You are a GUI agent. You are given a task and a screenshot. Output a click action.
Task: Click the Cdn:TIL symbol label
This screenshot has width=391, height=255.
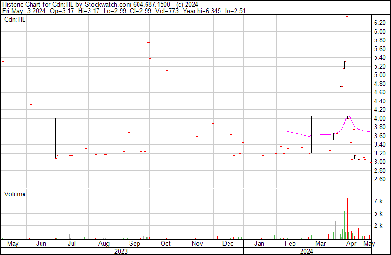15,20
